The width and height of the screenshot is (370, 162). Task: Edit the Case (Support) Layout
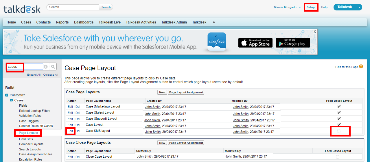click(70, 119)
